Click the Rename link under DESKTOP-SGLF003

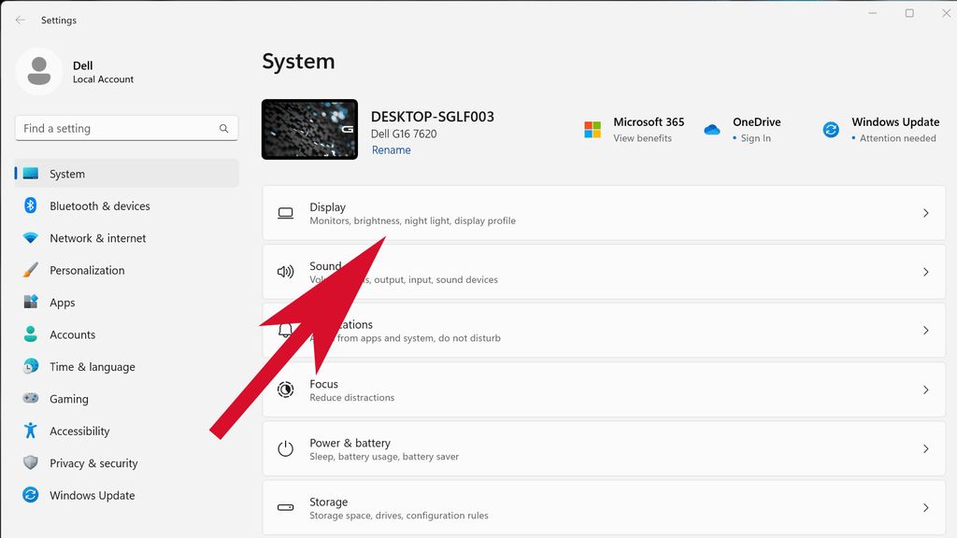click(391, 149)
